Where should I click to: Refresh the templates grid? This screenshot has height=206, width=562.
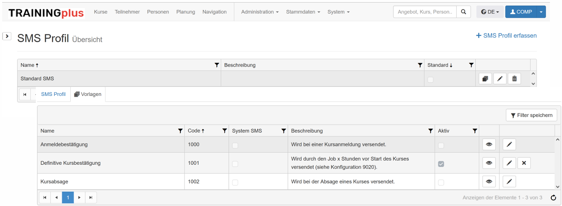[553, 198]
